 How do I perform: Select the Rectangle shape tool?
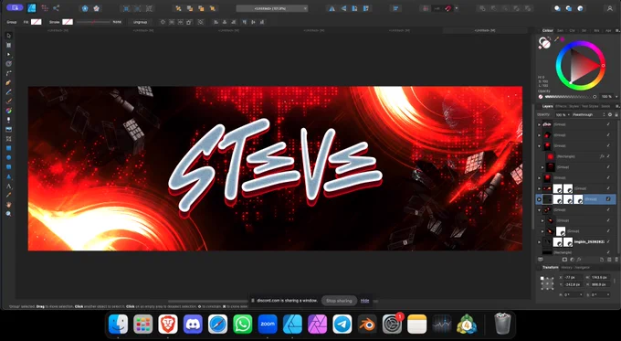9,148
